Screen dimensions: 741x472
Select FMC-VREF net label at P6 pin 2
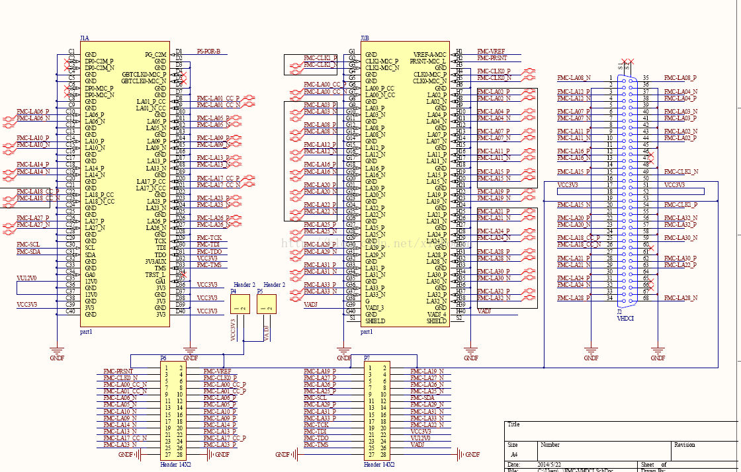pos(218,372)
